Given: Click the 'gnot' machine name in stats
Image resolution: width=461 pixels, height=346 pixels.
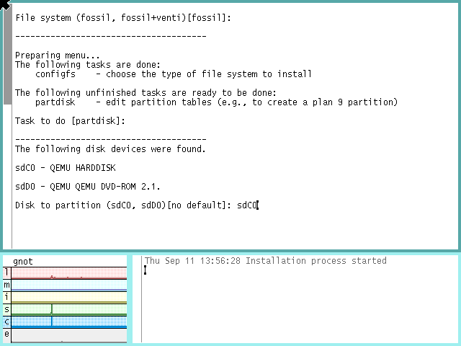Looking at the screenshot, I should [23, 261].
